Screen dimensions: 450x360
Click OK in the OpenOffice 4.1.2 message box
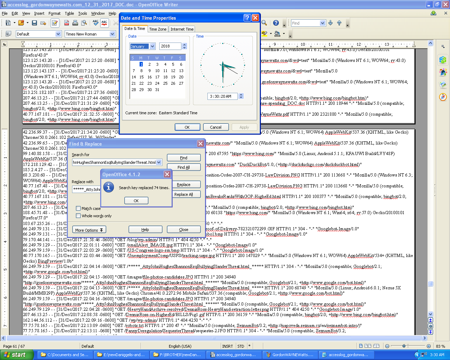(x=136, y=201)
